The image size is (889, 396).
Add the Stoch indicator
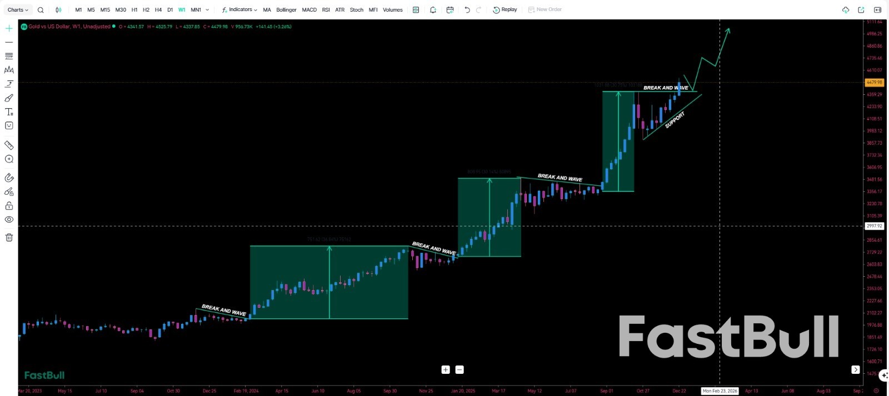[357, 9]
